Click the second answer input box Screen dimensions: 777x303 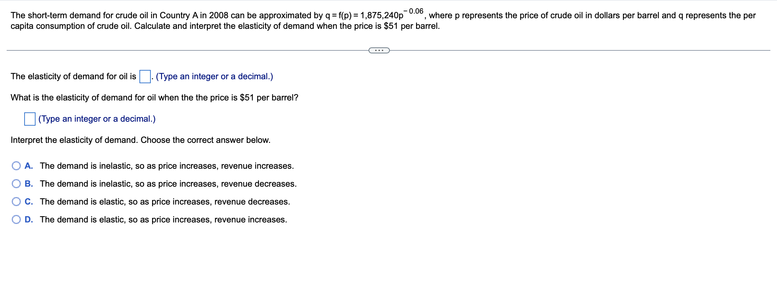point(30,119)
